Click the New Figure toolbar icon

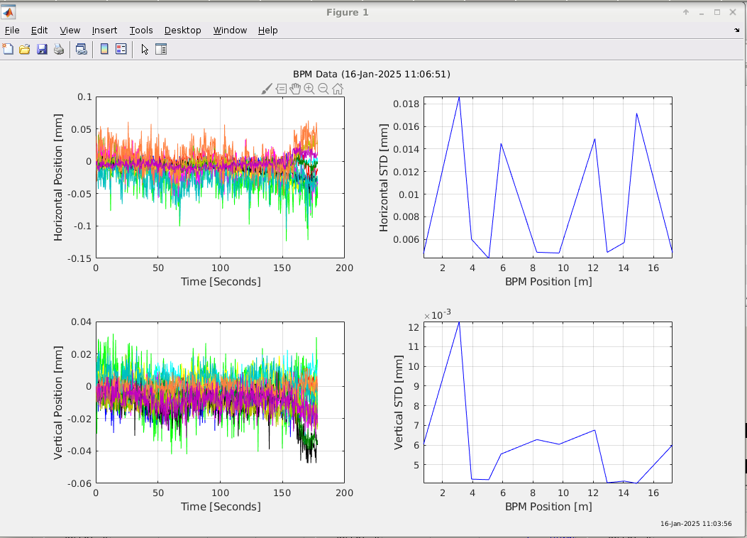pos(8,49)
